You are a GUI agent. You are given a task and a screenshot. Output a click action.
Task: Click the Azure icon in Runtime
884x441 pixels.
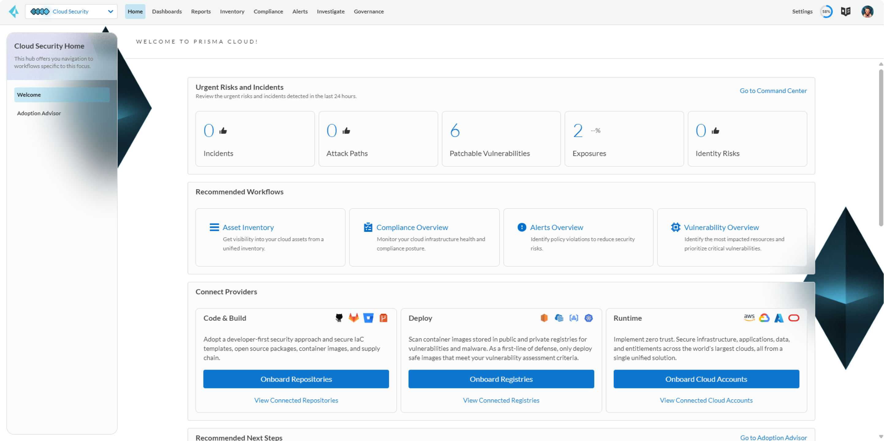(x=779, y=318)
